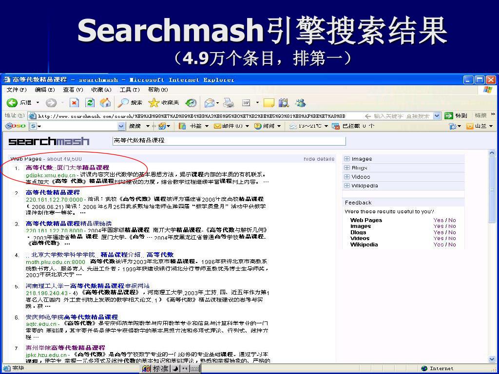Expand the Videos results section
The height and width of the screenshot is (374, 499).
click(x=347, y=176)
